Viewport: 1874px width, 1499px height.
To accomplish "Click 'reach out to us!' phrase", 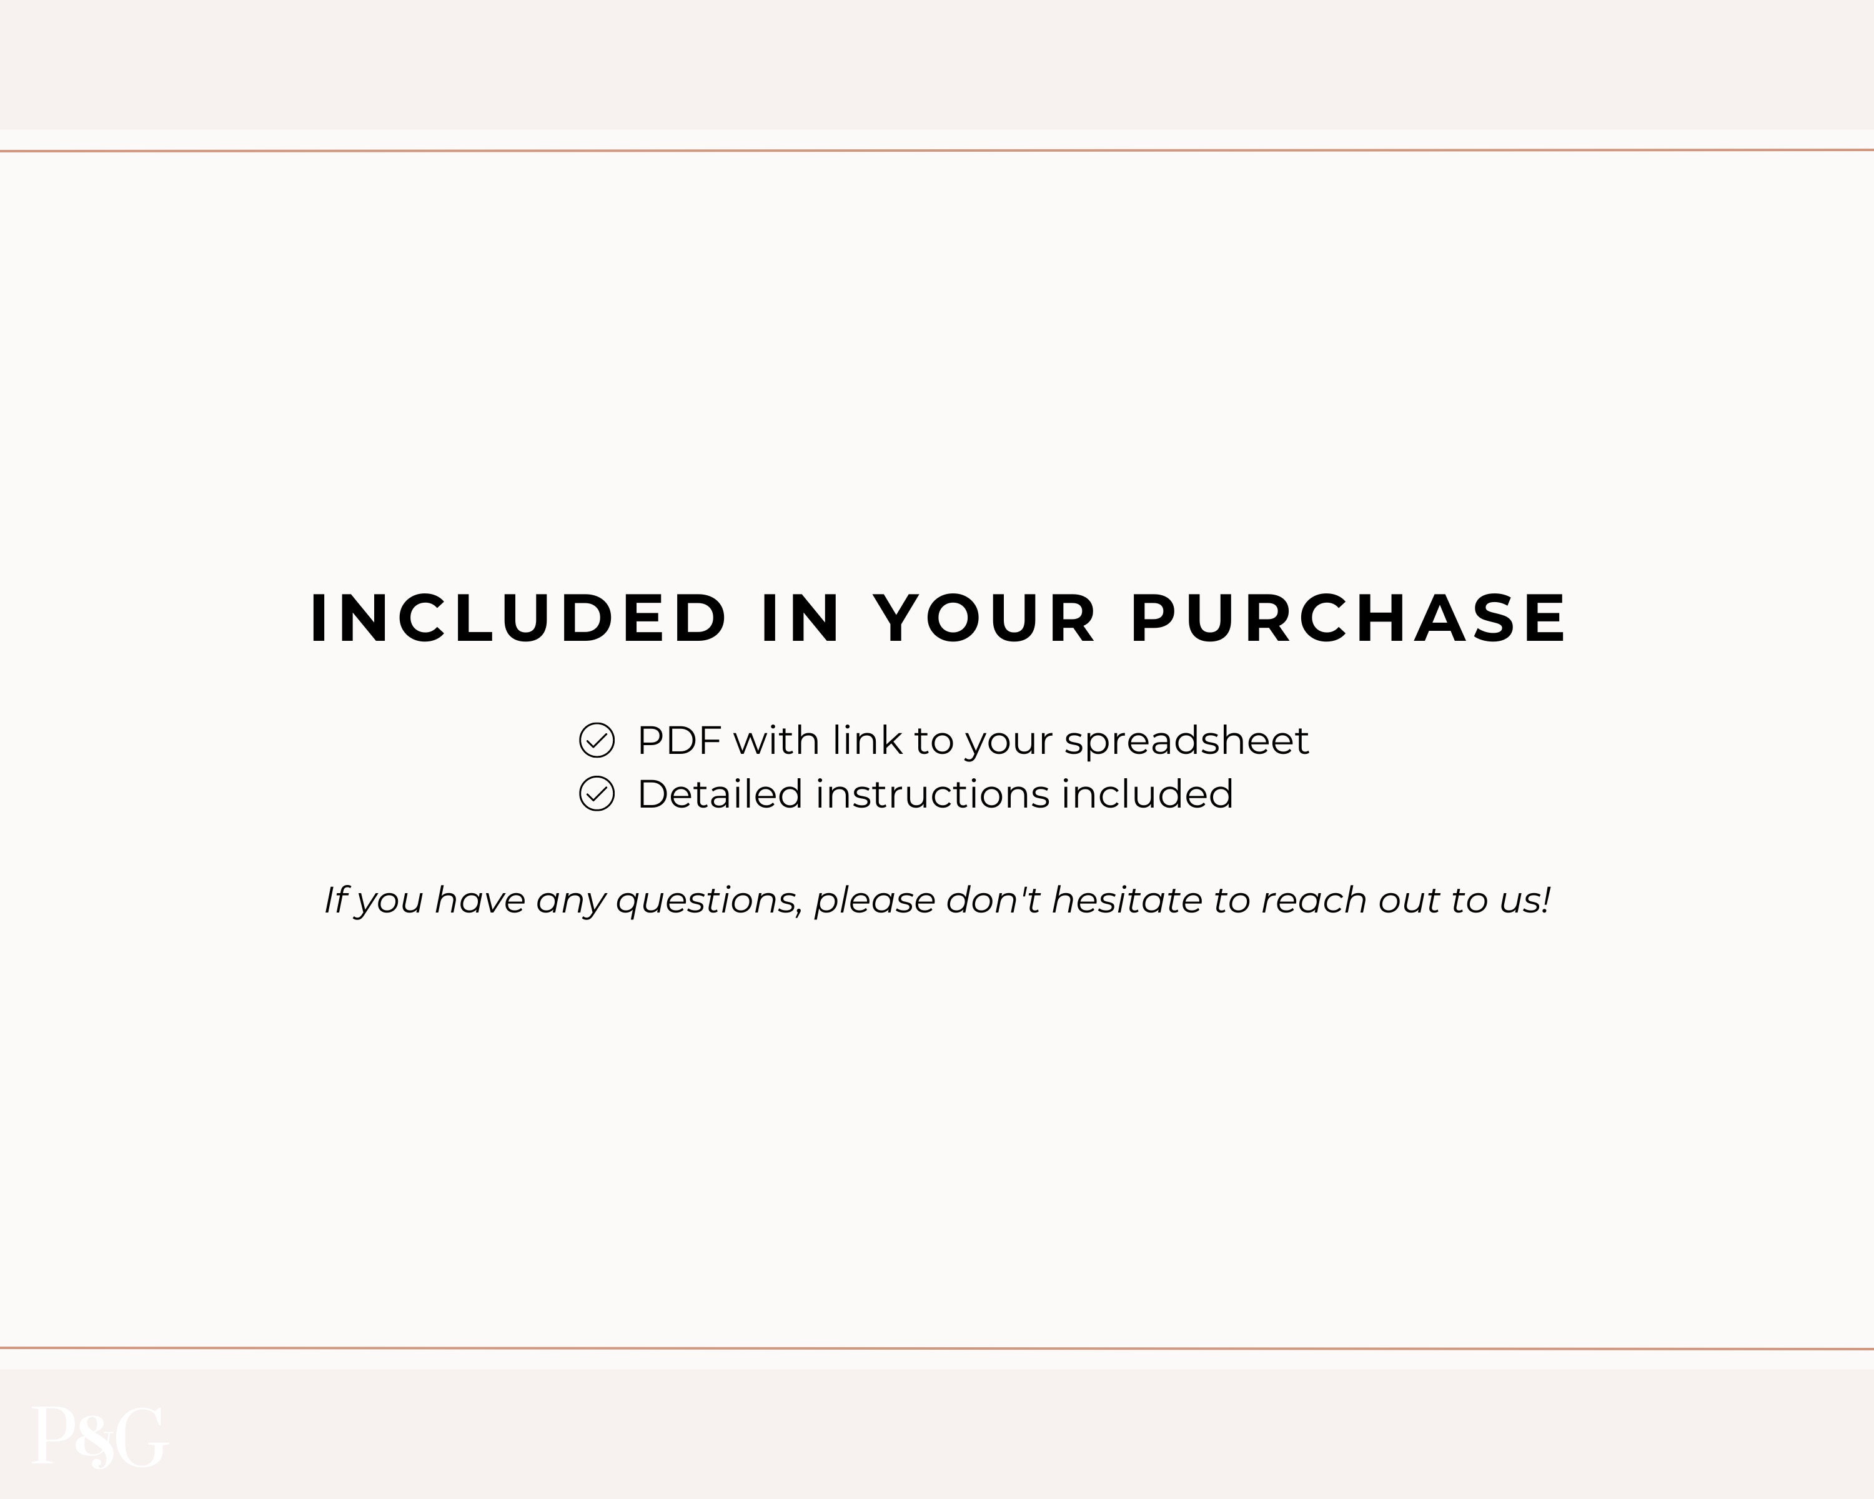I will [x=1405, y=900].
